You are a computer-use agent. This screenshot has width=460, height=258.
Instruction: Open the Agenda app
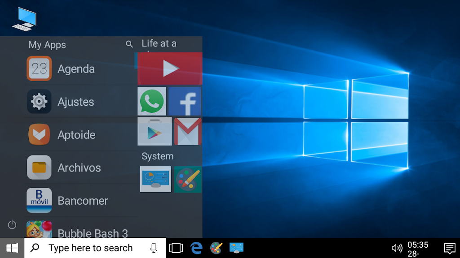[x=76, y=69]
